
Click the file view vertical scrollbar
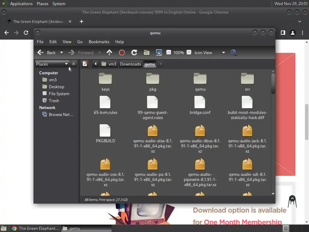click(x=273, y=84)
